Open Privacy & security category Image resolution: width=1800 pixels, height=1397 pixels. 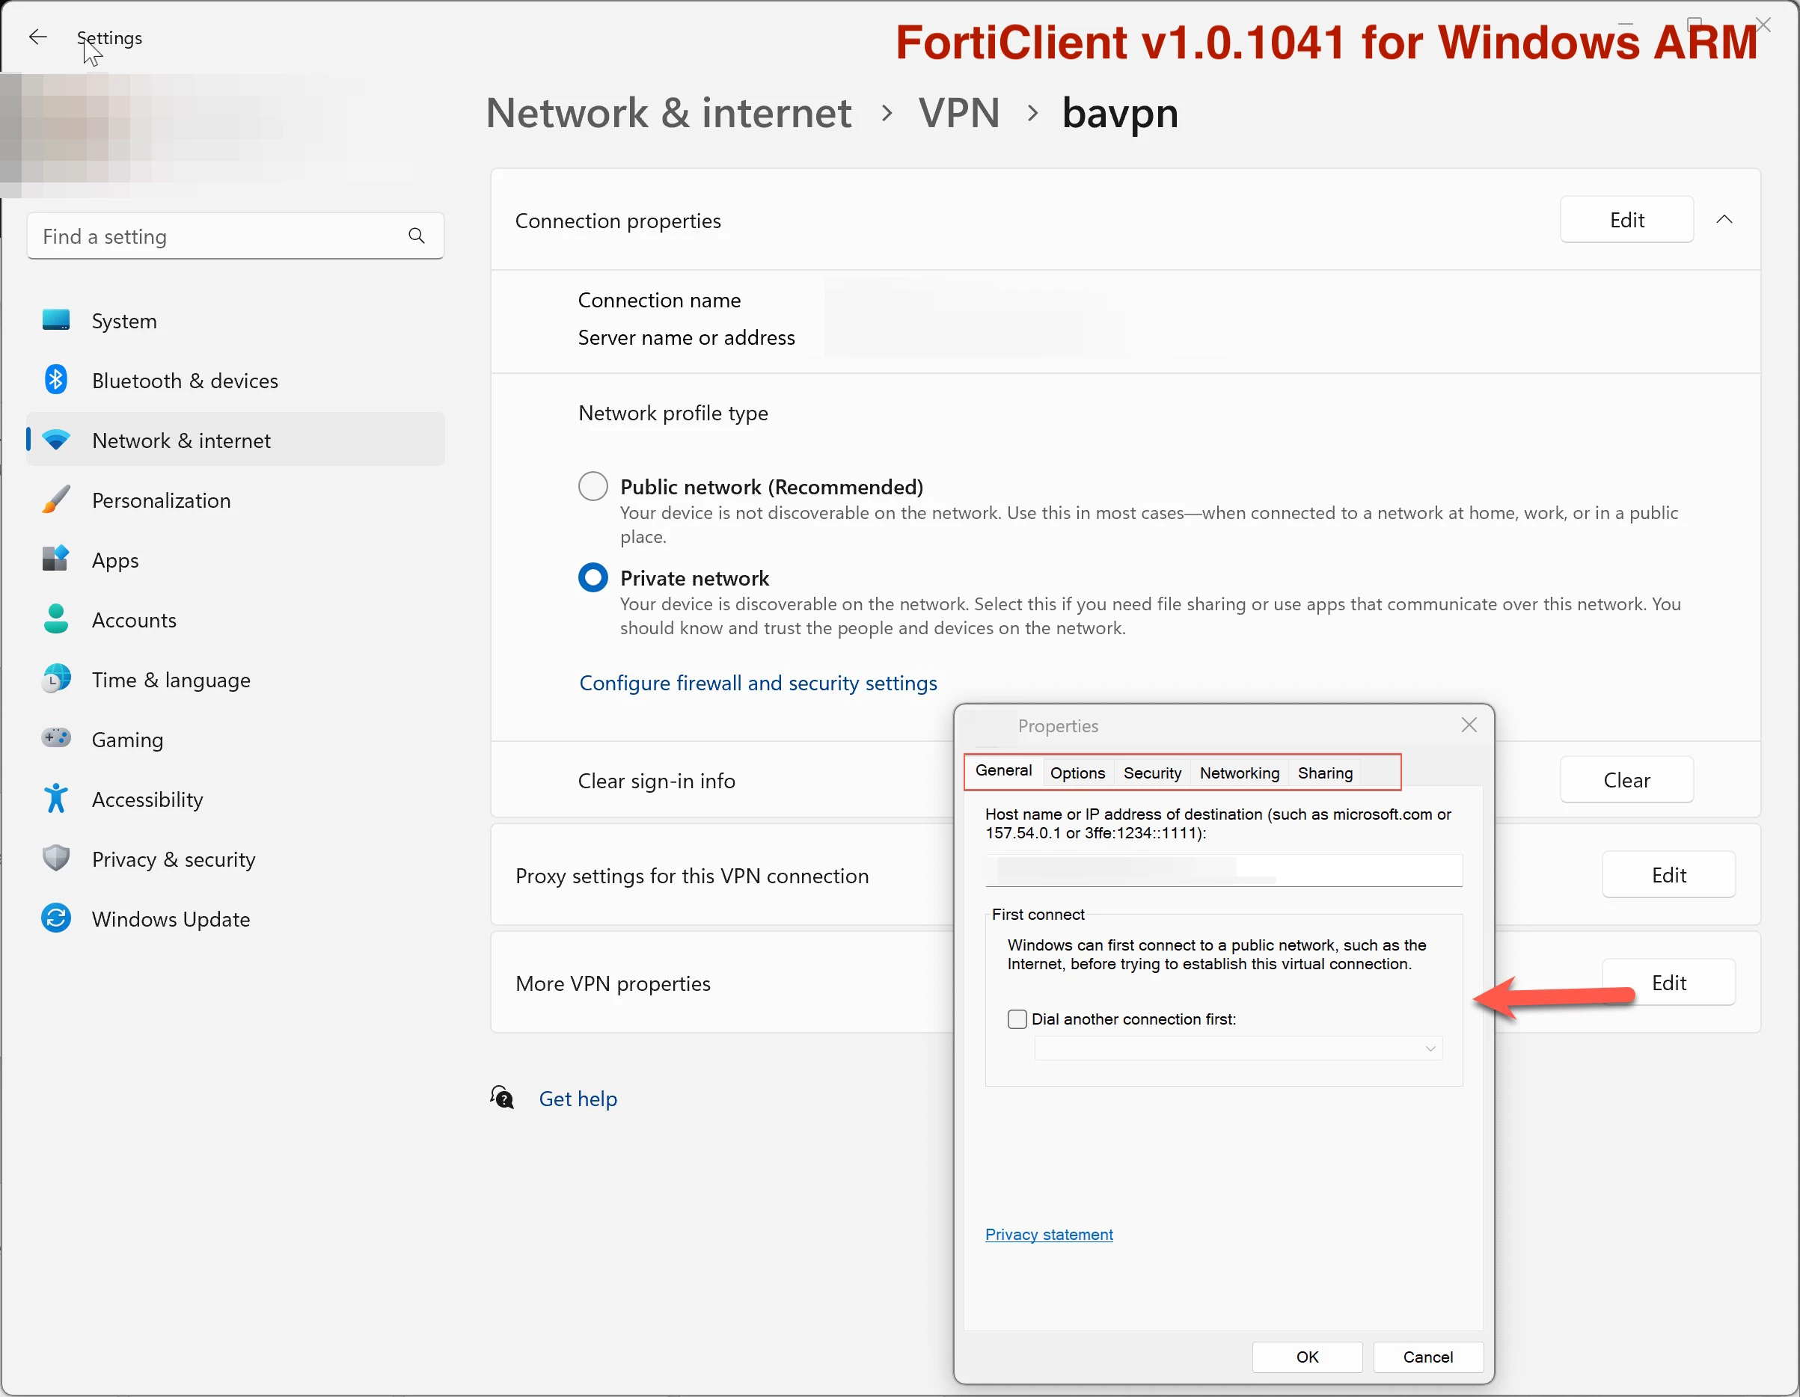tap(236, 859)
